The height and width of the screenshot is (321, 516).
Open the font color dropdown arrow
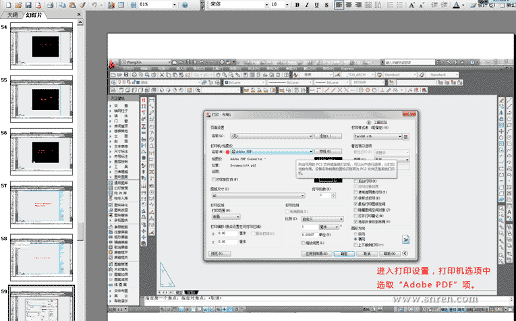463,5
